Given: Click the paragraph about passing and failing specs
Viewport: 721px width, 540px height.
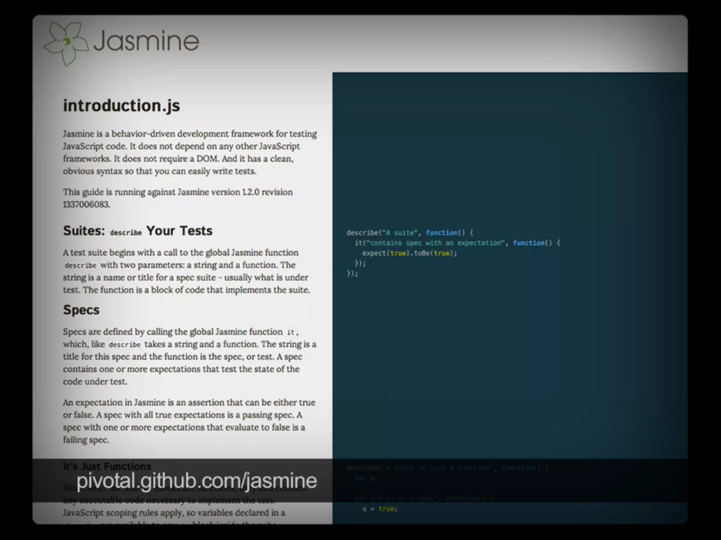Looking at the screenshot, I should 189,421.
